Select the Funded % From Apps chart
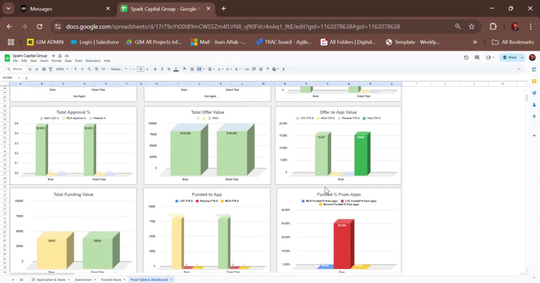This screenshot has height=283, width=540. 339,230
